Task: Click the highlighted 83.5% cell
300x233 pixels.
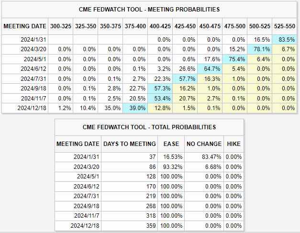Action: (286, 40)
